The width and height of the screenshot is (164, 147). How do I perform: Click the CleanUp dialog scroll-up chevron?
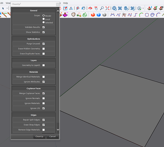pos(58,11)
